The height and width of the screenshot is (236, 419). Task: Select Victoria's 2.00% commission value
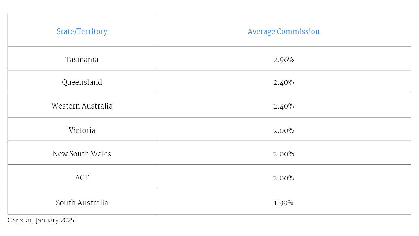click(283, 130)
